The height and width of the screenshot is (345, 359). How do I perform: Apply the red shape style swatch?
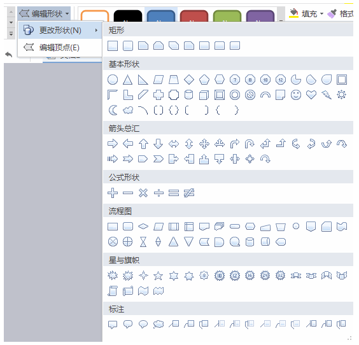pyautogui.click(x=194, y=16)
